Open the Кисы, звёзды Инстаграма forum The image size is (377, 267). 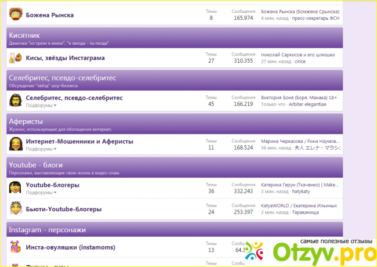(65, 58)
